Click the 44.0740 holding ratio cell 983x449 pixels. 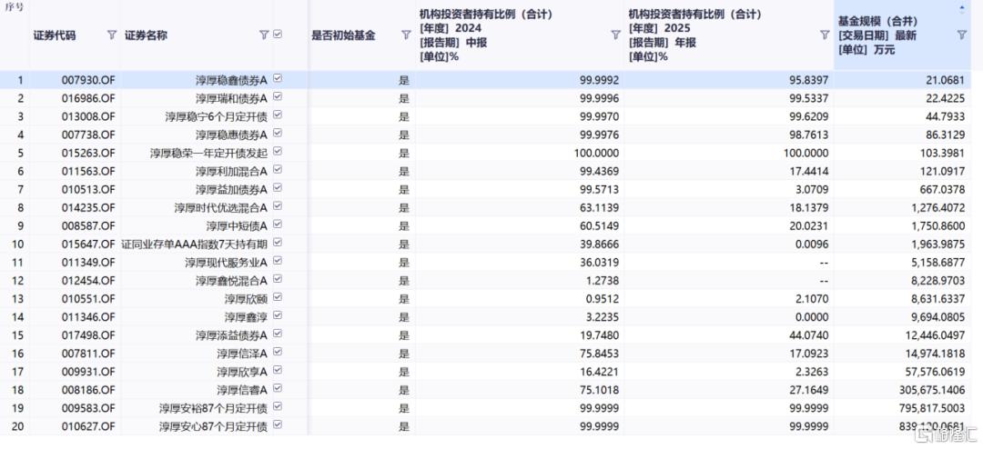tap(809, 335)
